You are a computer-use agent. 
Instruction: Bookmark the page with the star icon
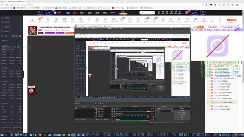[x=206, y=5]
